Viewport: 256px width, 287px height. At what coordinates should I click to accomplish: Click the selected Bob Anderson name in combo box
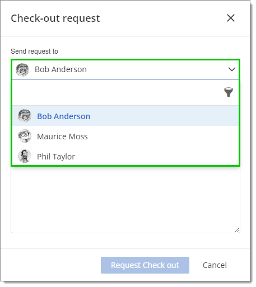click(x=60, y=69)
